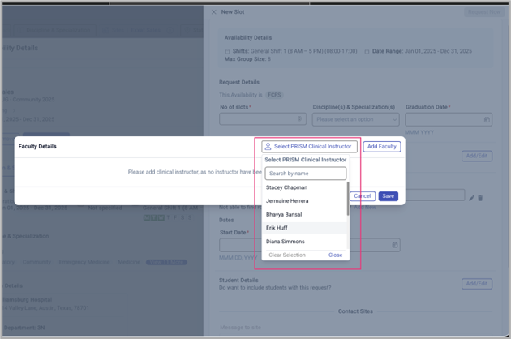The height and width of the screenshot is (339, 511).
Task: Click the FCFS availability tag
Action: (274, 95)
